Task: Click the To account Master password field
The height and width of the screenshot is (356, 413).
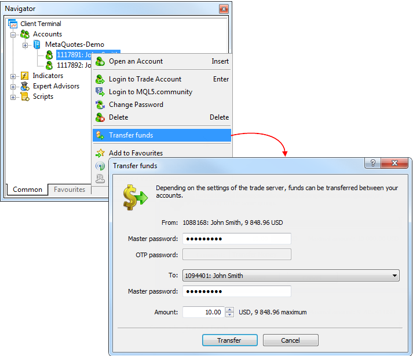Action: pos(237,291)
